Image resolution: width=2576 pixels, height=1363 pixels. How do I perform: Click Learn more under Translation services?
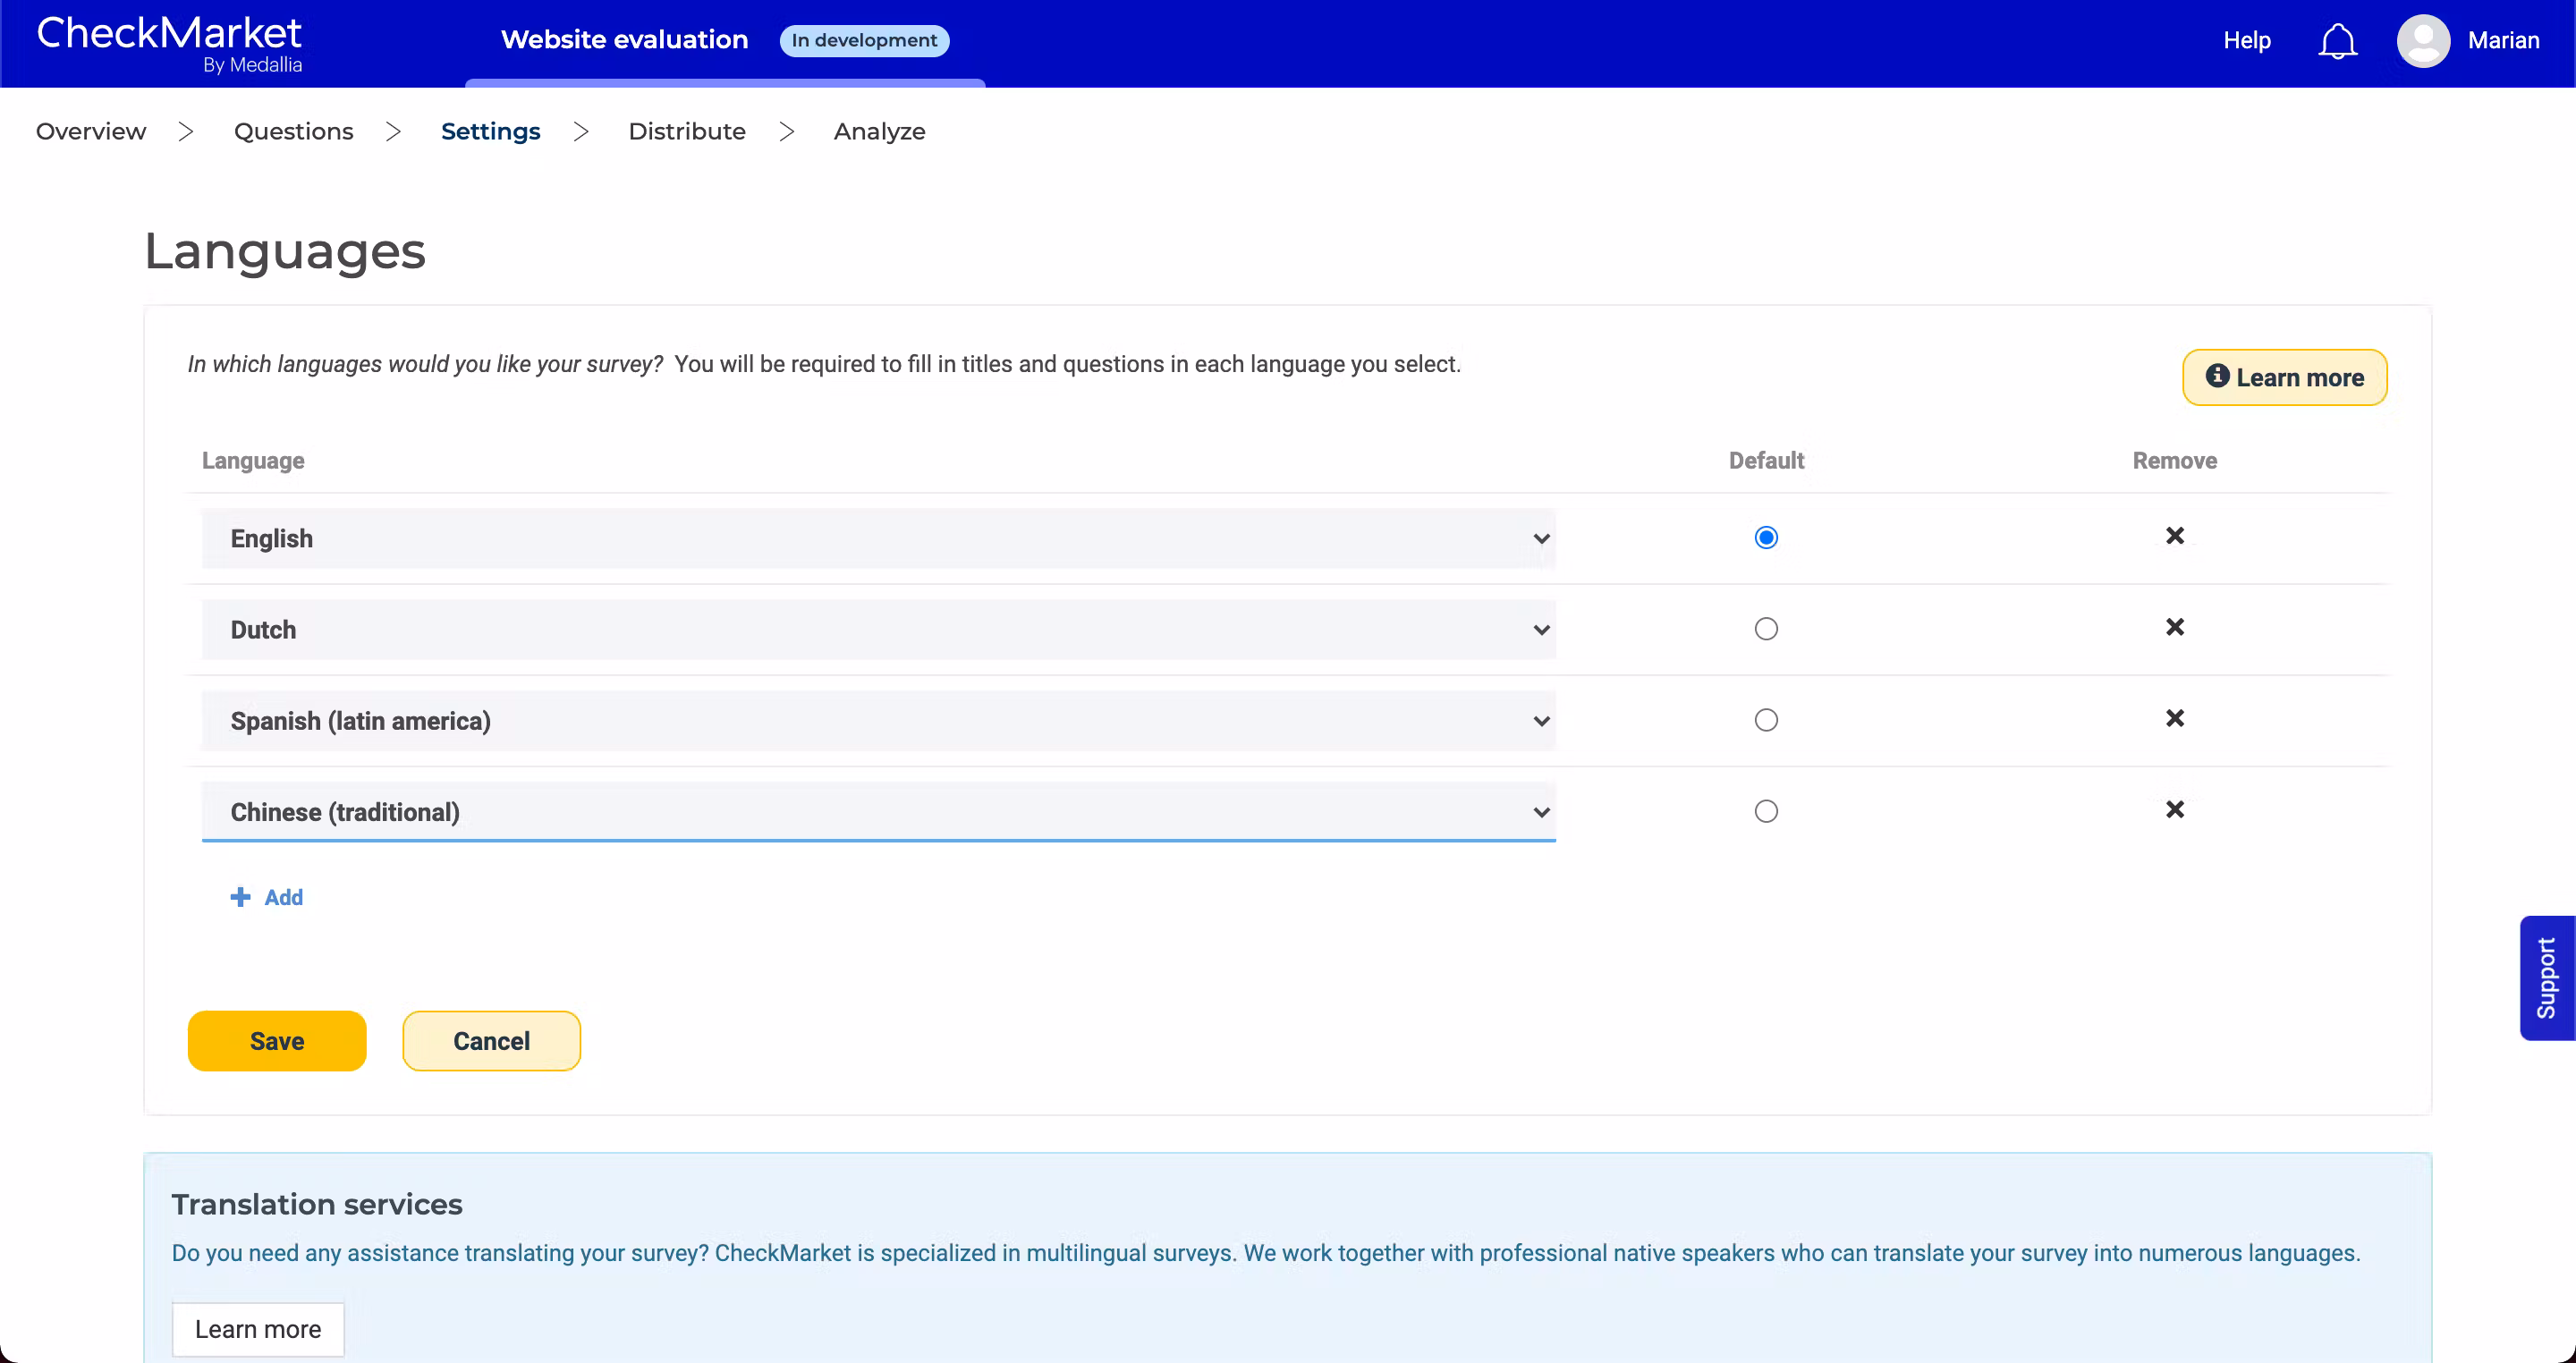click(257, 1328)
